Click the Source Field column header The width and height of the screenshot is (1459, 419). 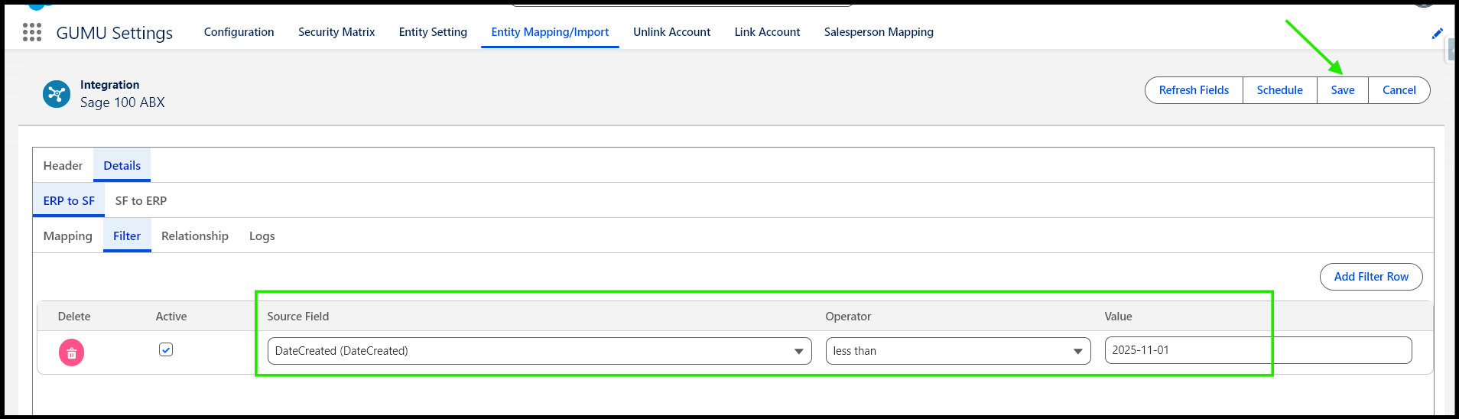pyautogui.click(x=298, y=317)
